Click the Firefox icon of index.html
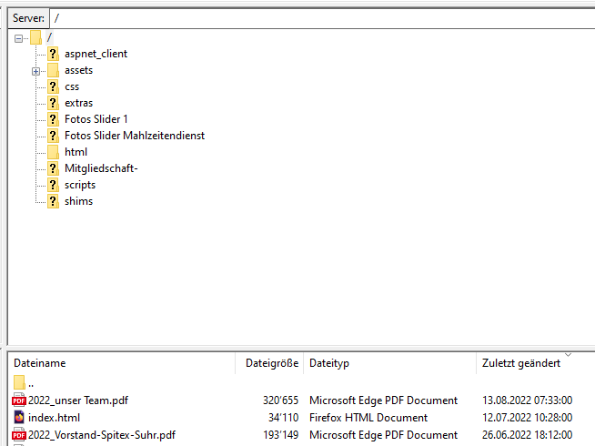The height and width of the screenshot is (446, 595). (x=19, y=418)
